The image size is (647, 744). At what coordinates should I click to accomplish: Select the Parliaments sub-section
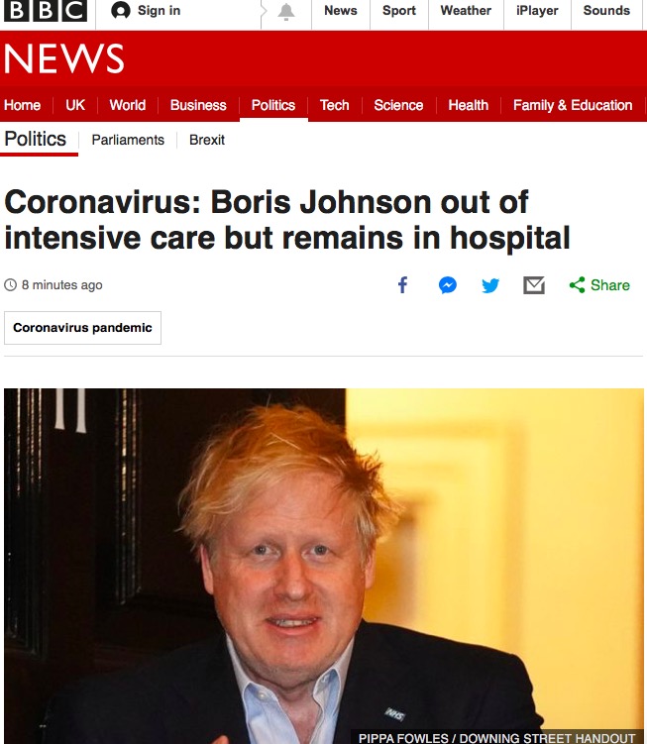tap(128, 140)
